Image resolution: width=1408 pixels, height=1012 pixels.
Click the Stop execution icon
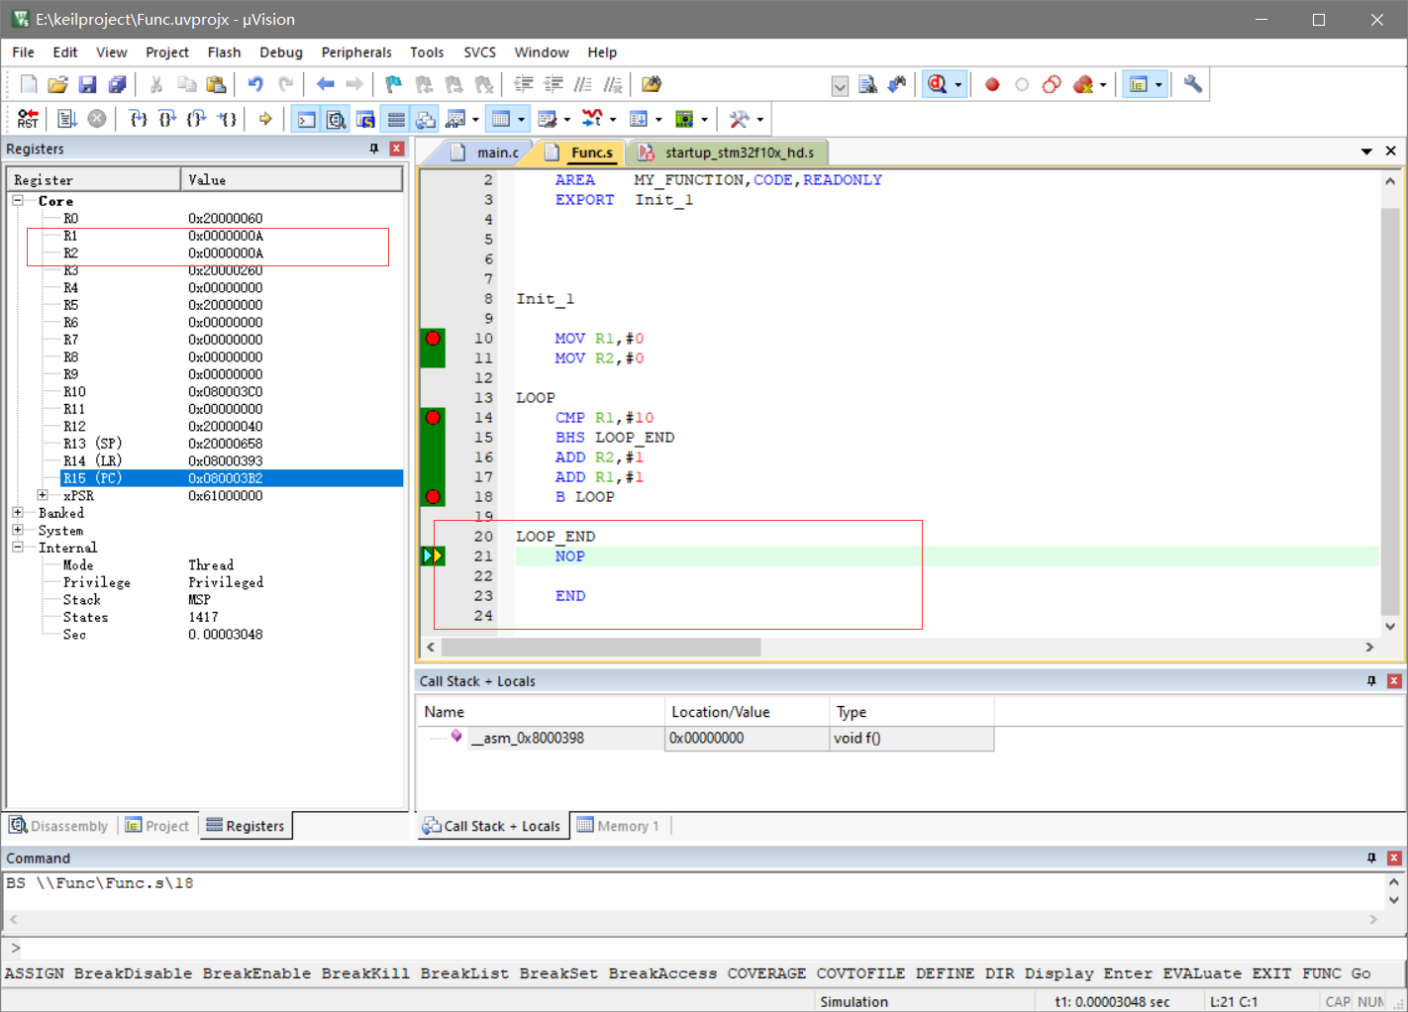[x=97, y=120]
